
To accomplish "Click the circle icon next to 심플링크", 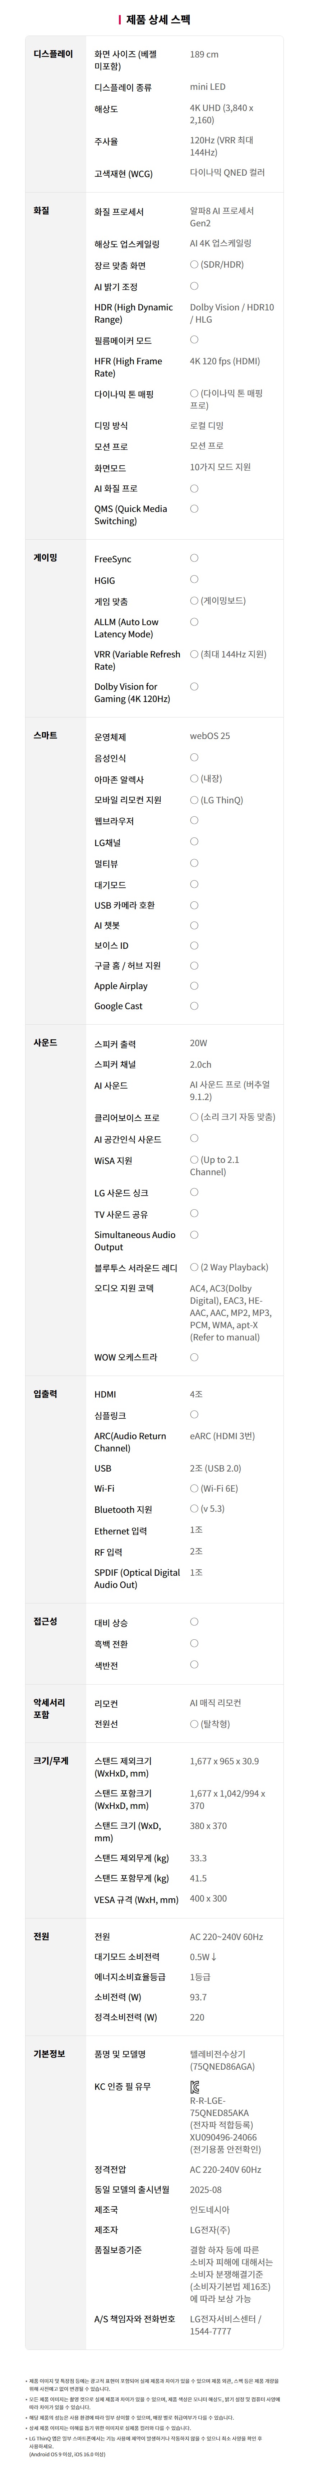I will point(194,1414).
